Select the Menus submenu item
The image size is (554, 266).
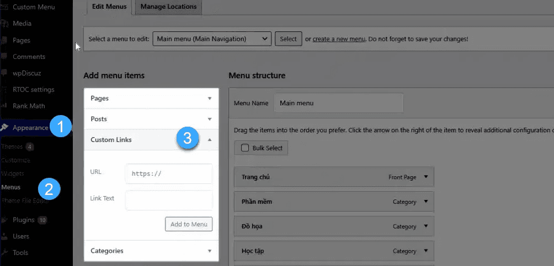(x=11, y=187)
